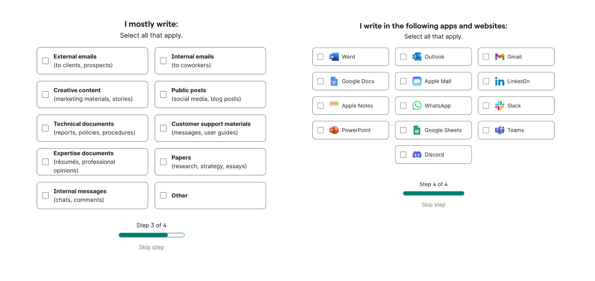The height and width of the screenshot is (281, 595).
Task: Click the Outlook icon
Action: pos(416,57)
